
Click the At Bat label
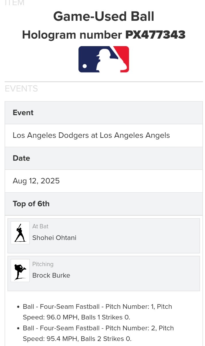click(40, 226)
